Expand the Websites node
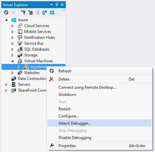The width and height of the screenshot is (155, 152). click(12, 73)
